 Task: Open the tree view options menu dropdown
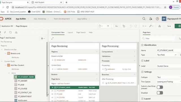point(43,39)
